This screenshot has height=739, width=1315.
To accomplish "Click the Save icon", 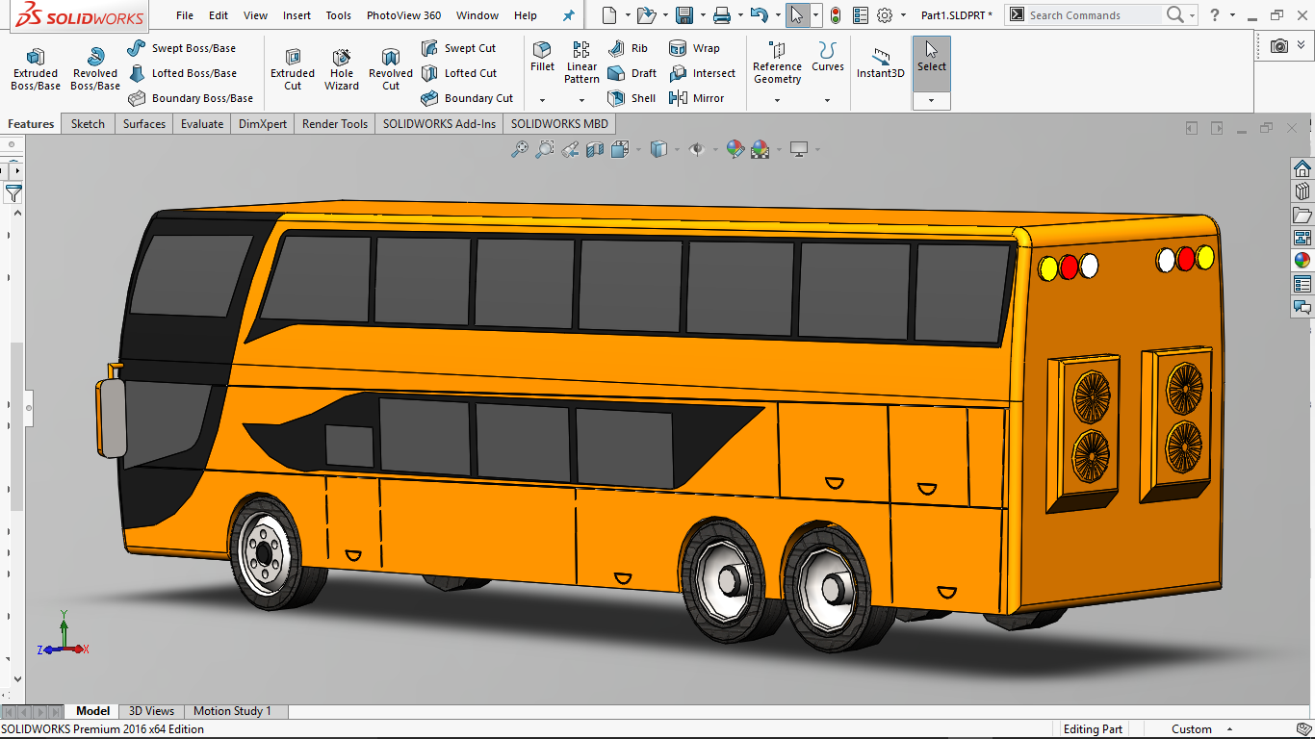I will tap(684, 15).
